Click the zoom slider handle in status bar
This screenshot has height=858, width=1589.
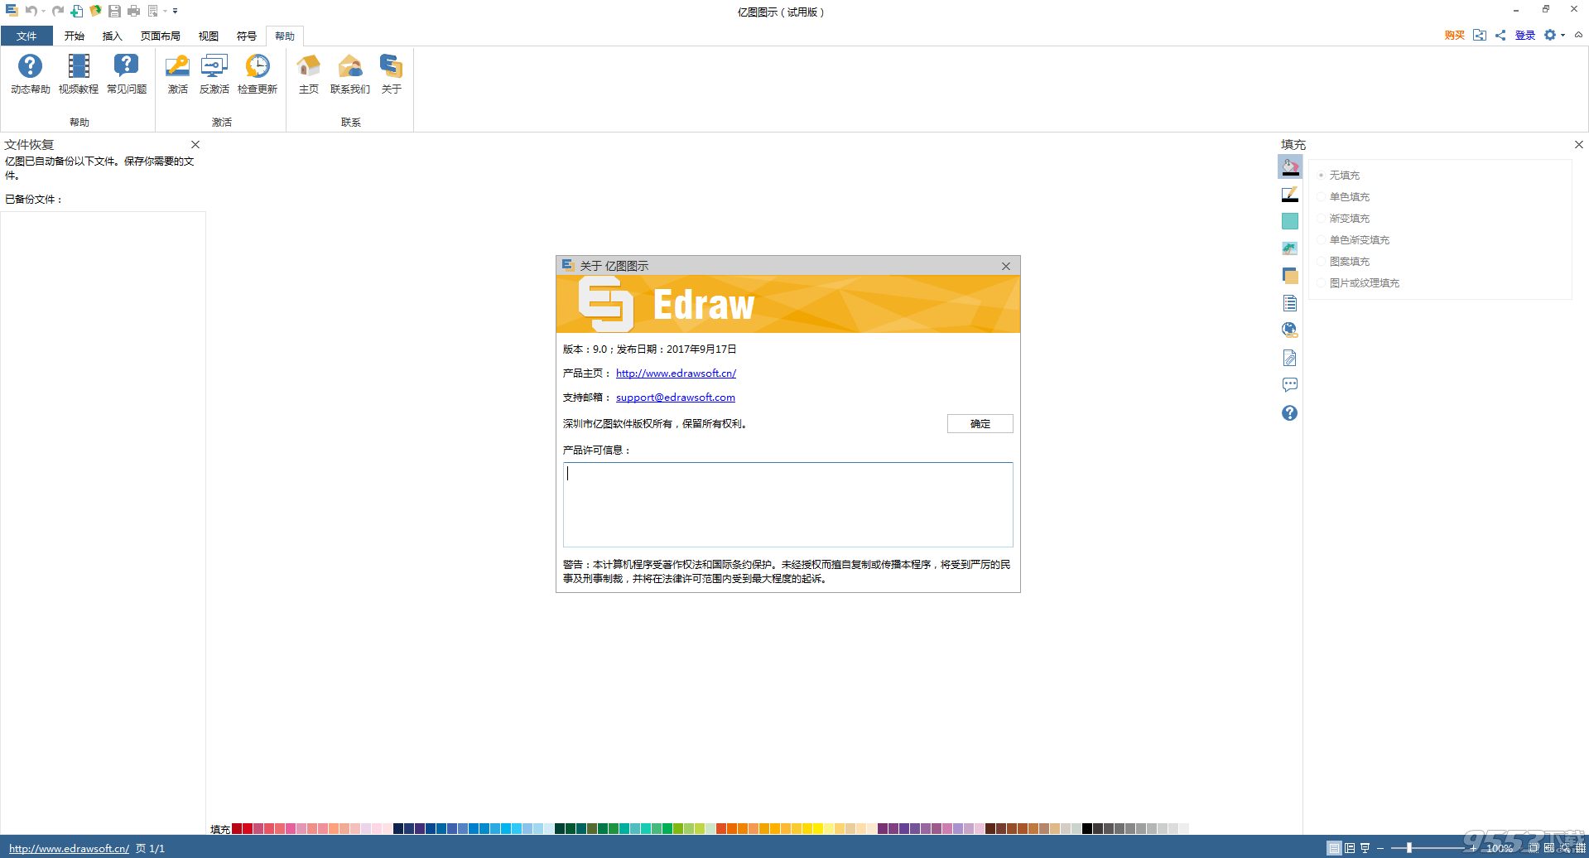pyautogui.click(x=1408, y=848)
